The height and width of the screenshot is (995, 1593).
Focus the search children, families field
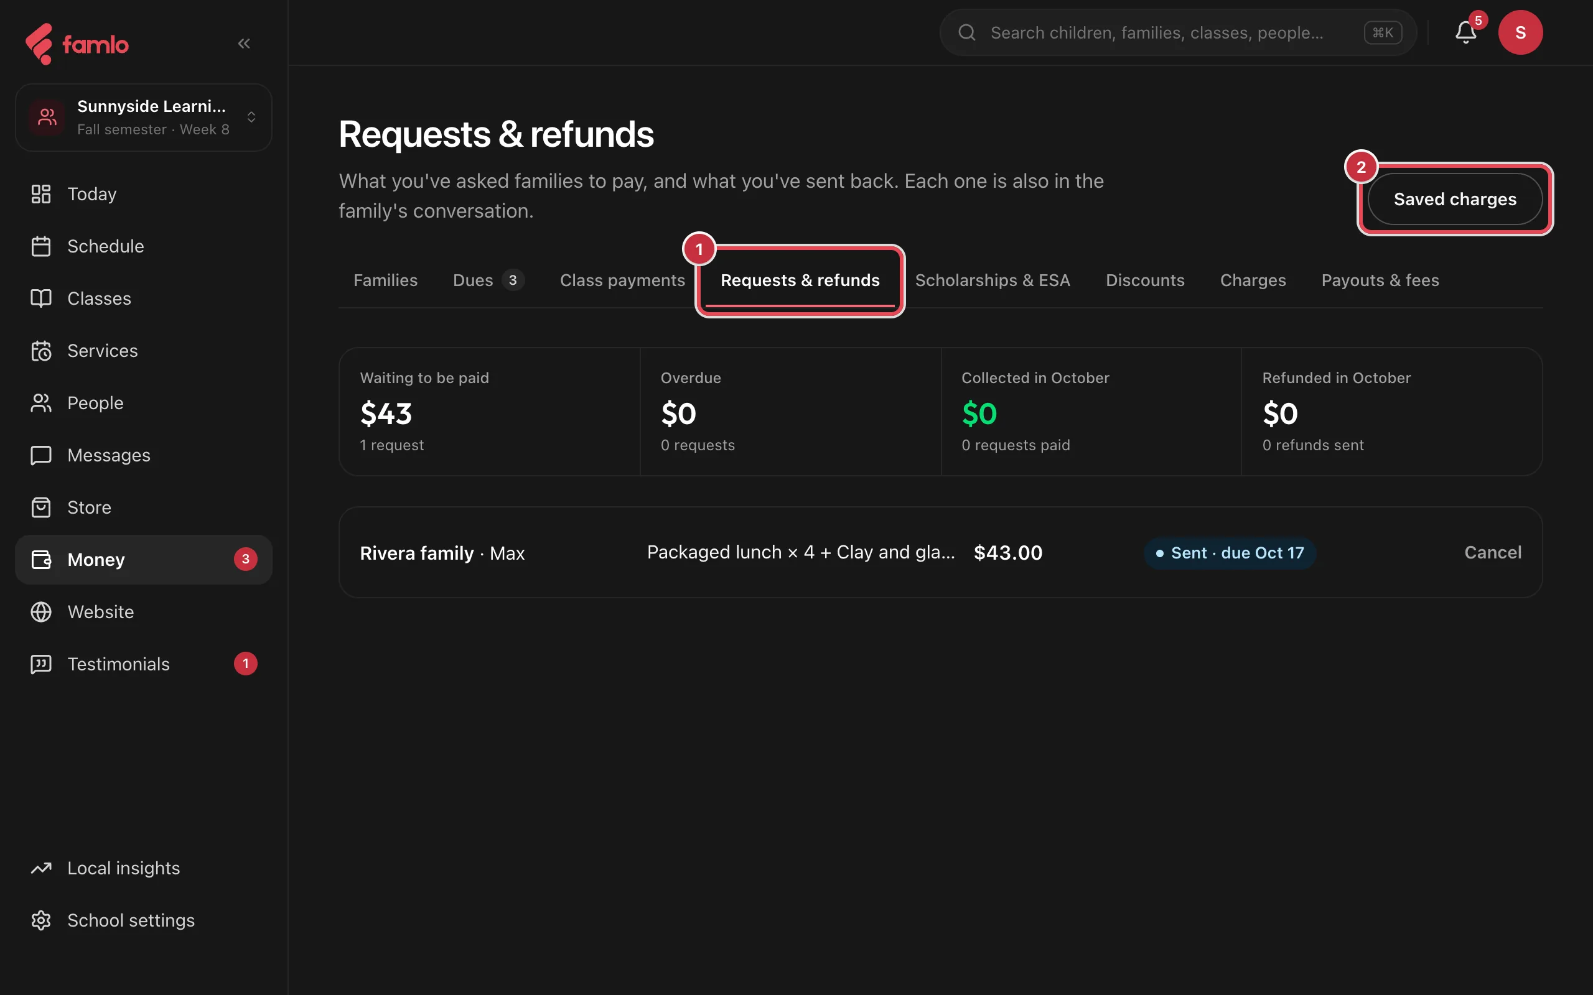point(1177,33)
